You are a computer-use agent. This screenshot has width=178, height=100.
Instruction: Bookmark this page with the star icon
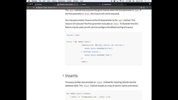point(144,7)
